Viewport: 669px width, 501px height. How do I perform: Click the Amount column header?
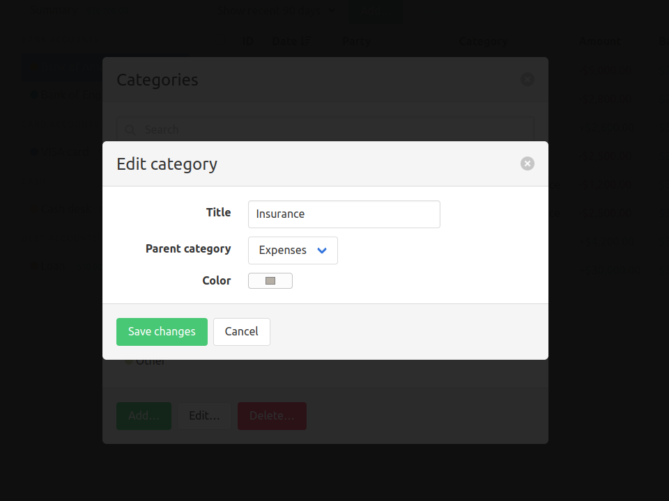point(600,41)
